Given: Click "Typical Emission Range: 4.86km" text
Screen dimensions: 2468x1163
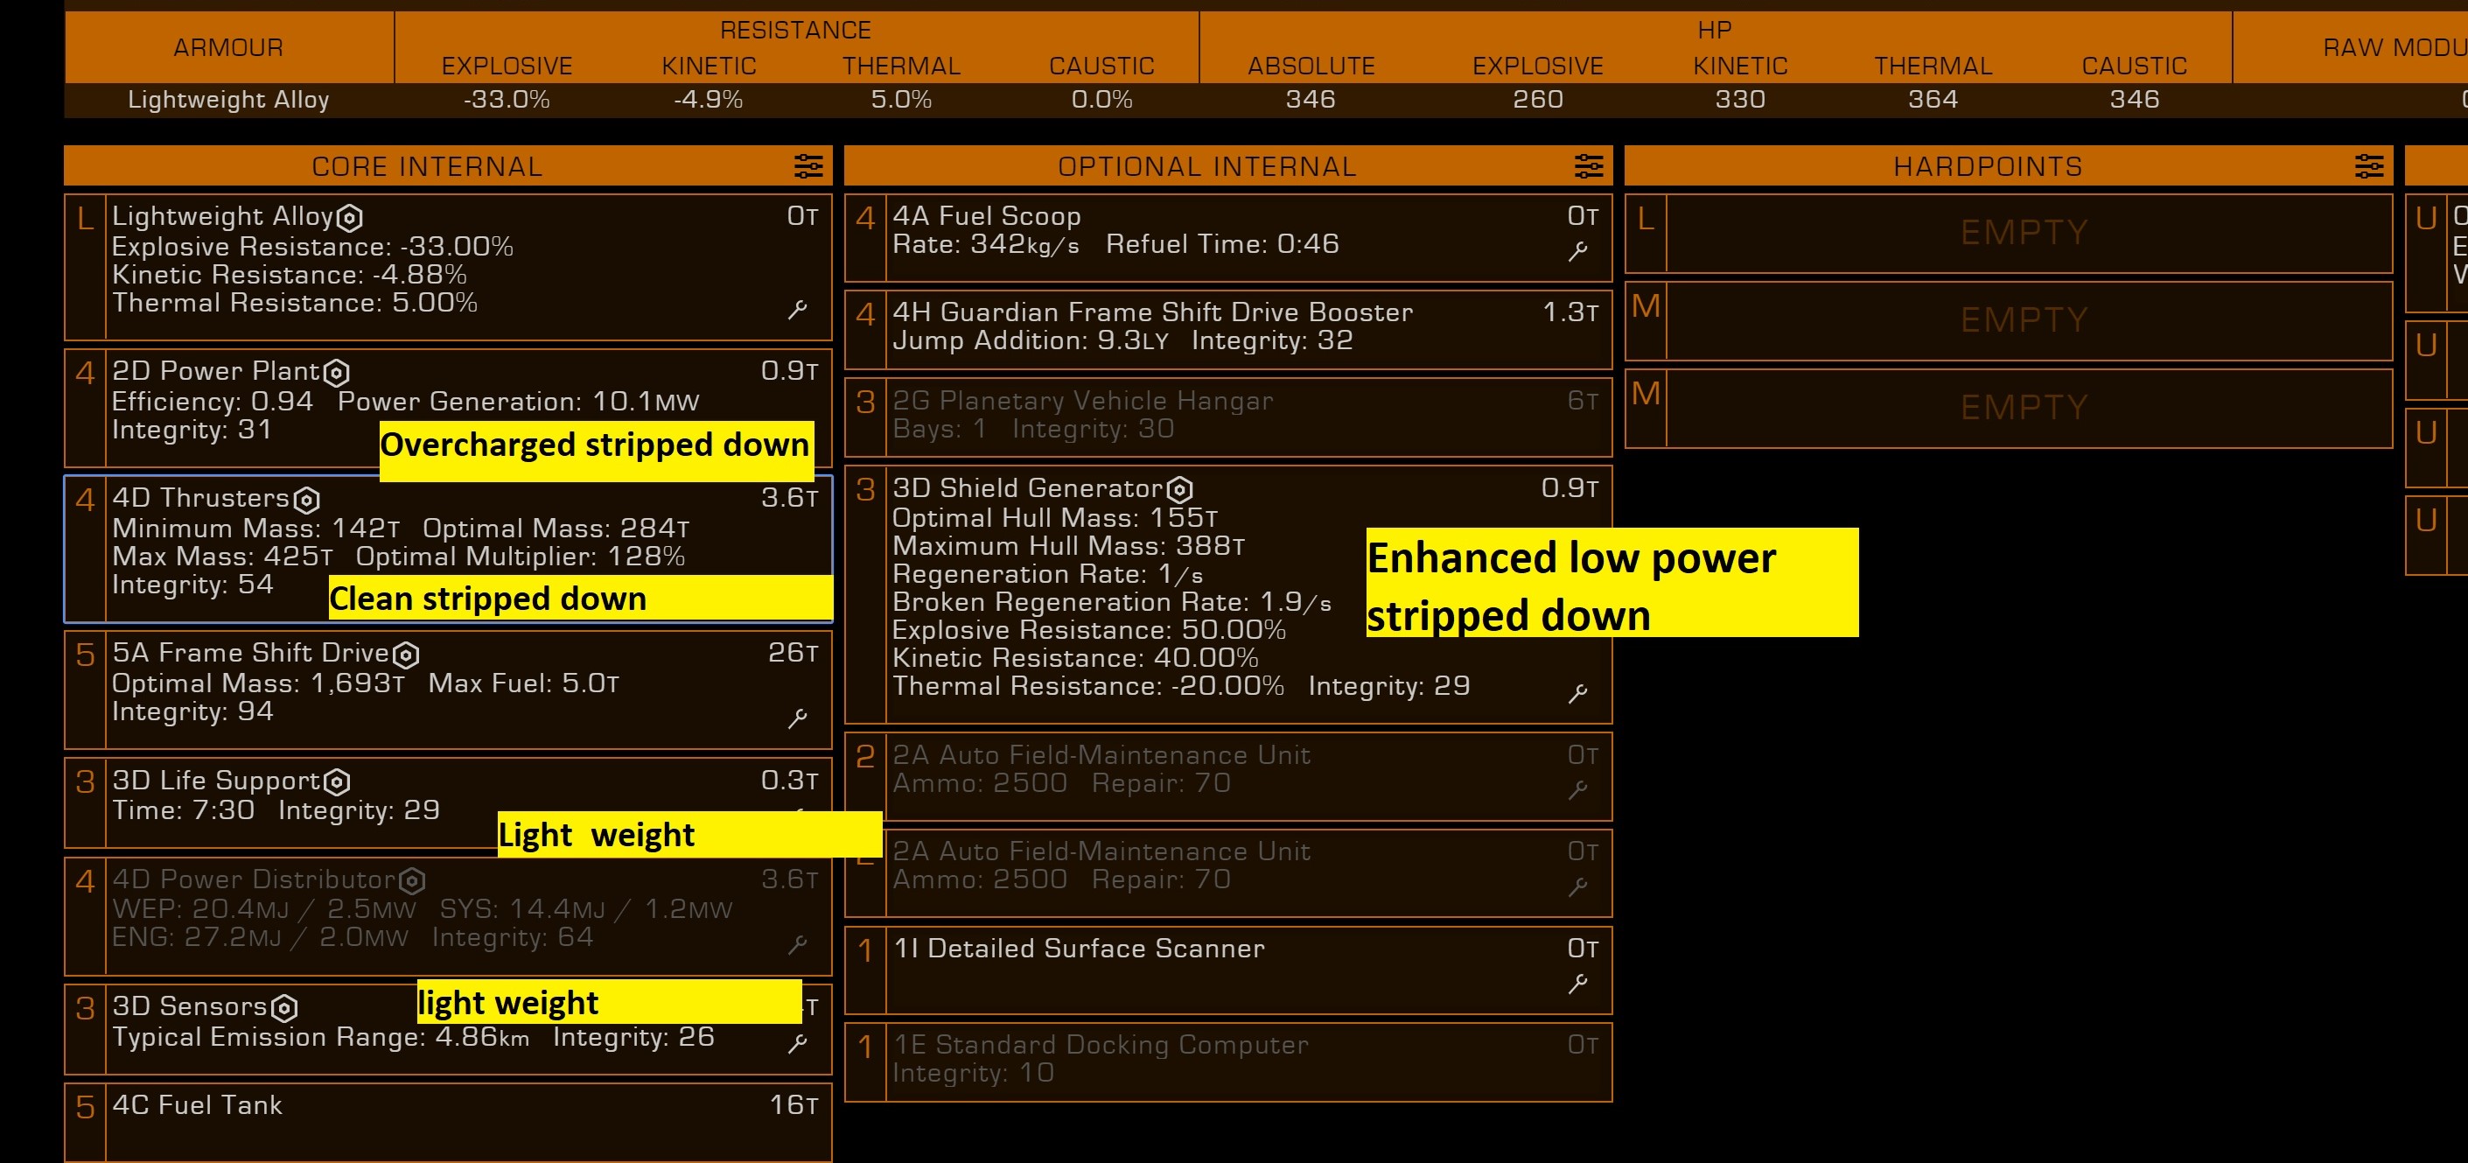Looking at the screenshot, I should pyautogui.click(x=321, y=1038).
